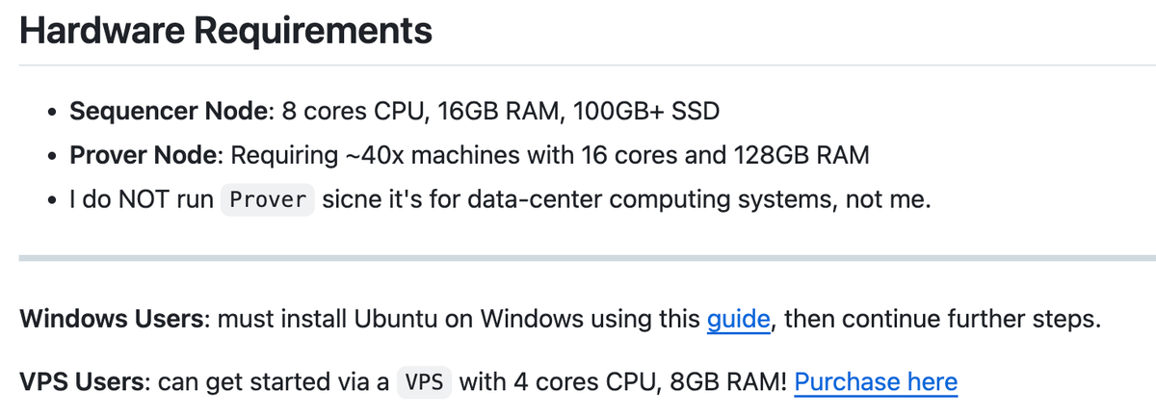
Task: Click the horizontal divider below the list
Action: click(x=587, y=258)
